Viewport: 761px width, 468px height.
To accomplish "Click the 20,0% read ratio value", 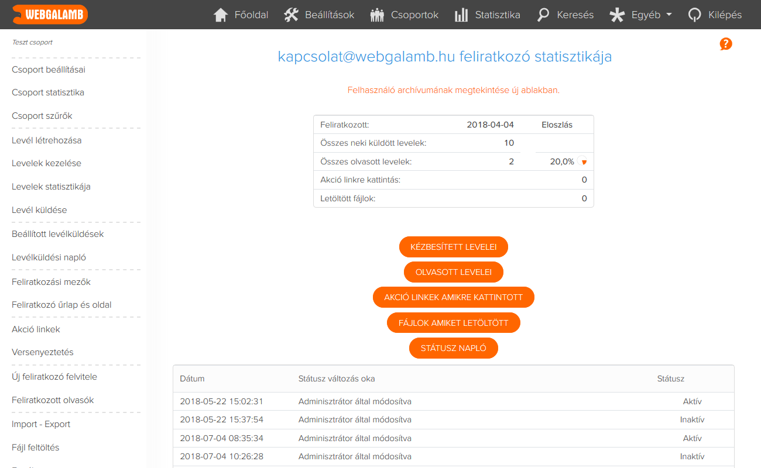I will [x=562, y=161].
